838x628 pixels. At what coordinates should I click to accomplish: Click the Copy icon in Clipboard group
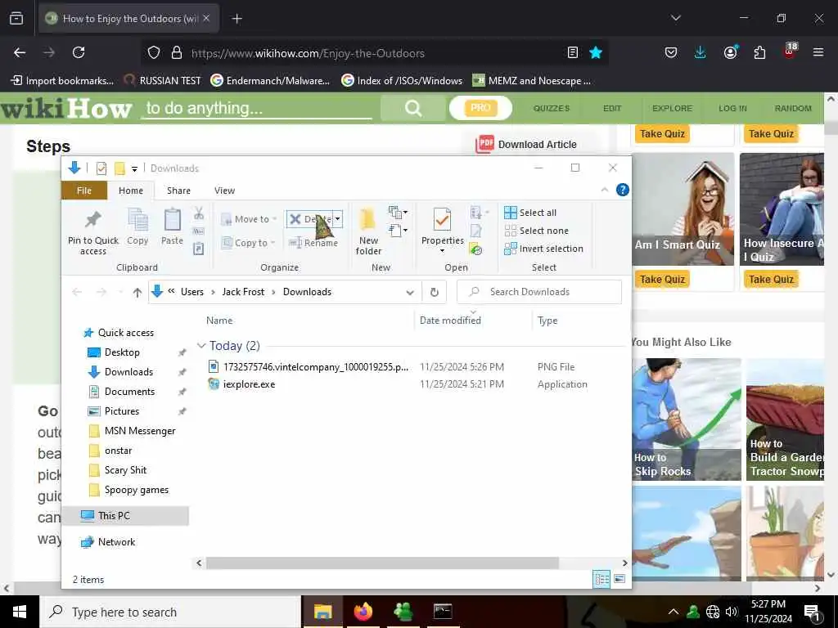point(137,219)
